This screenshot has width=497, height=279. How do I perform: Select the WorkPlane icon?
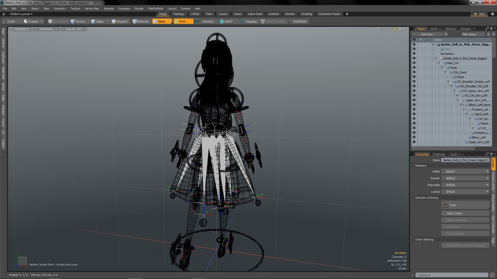290,21
